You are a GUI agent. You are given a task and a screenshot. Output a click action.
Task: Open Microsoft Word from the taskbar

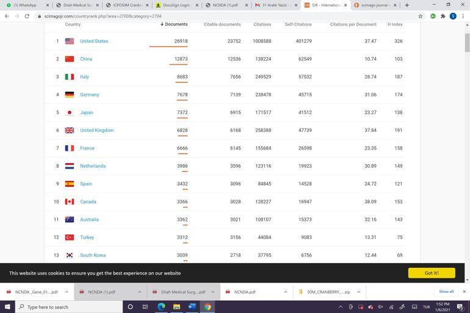tap(192, 307)
